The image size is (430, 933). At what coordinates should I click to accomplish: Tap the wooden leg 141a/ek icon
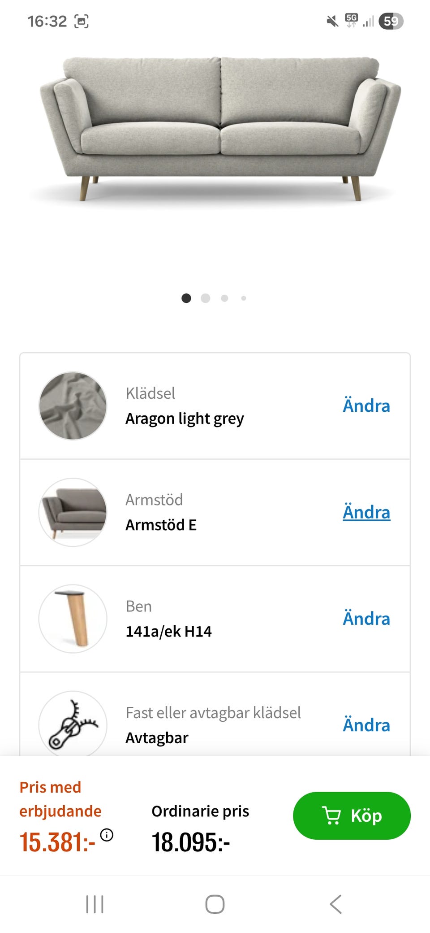pos(73,619)
